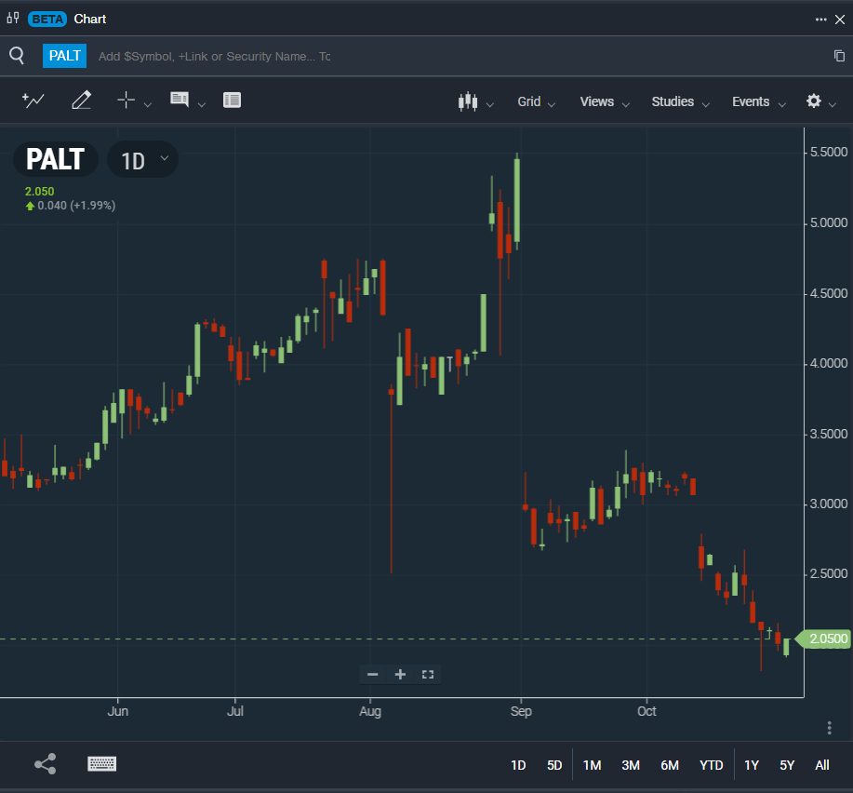Click the Sep date axis label
Screen dimensions: 853x793
tap(521, 711)
